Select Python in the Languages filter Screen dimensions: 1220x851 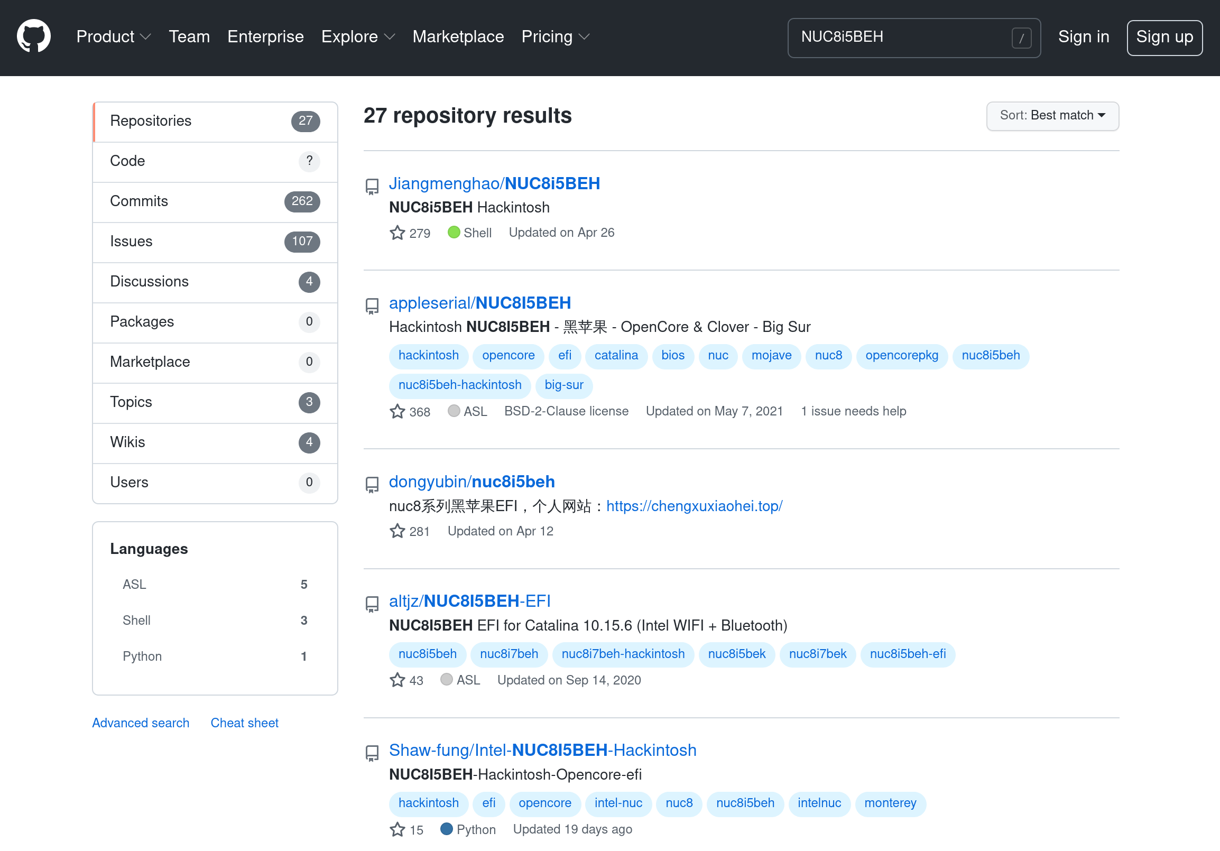pos(142,656)
